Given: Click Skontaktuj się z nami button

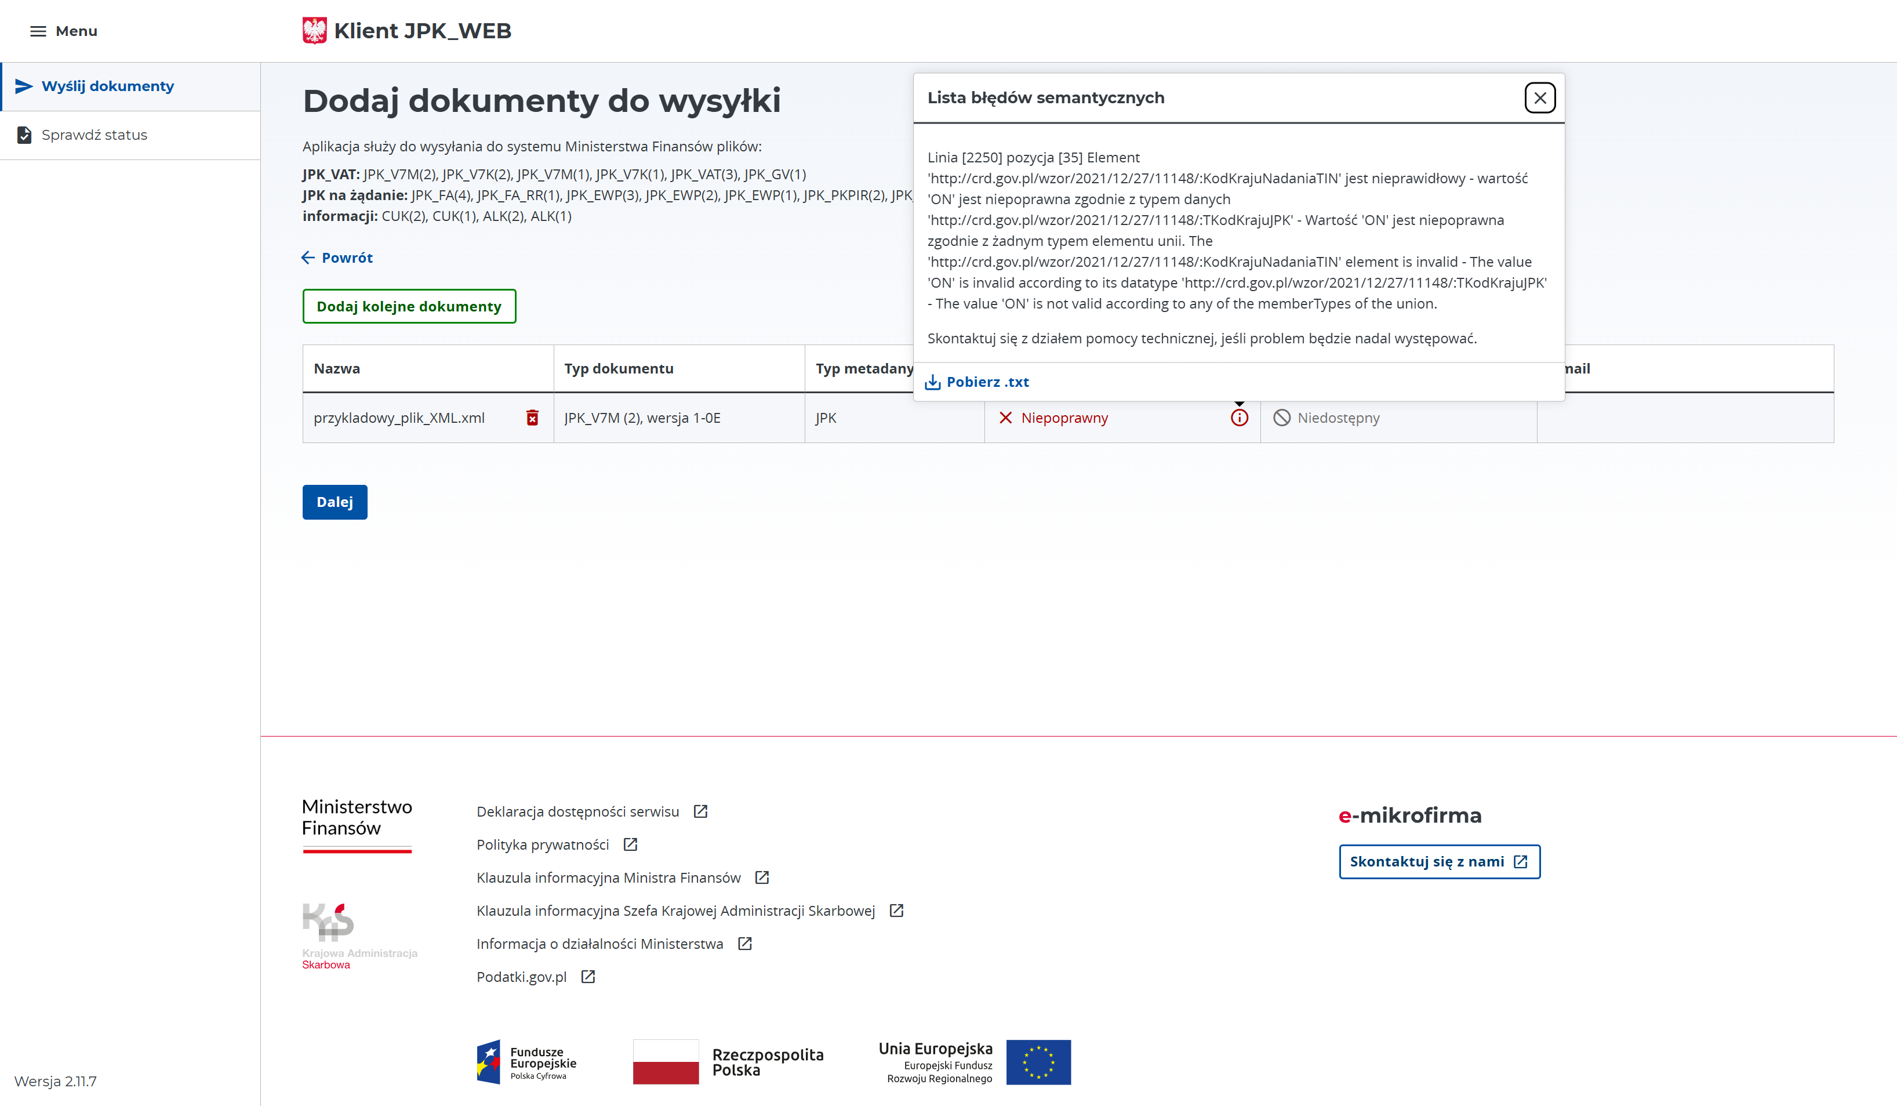Looking at the screenshot, I should pos(1440,861).
